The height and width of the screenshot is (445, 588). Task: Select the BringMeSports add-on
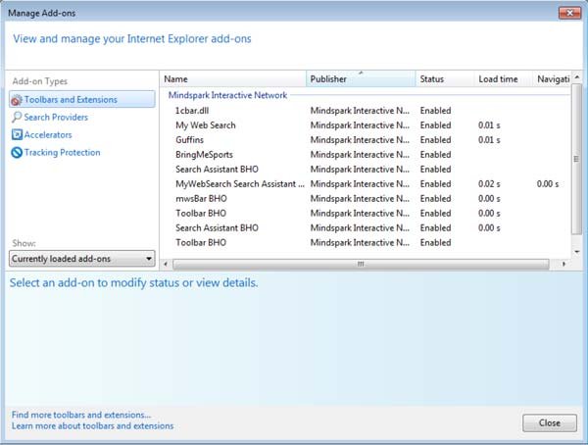click(366, 155)
